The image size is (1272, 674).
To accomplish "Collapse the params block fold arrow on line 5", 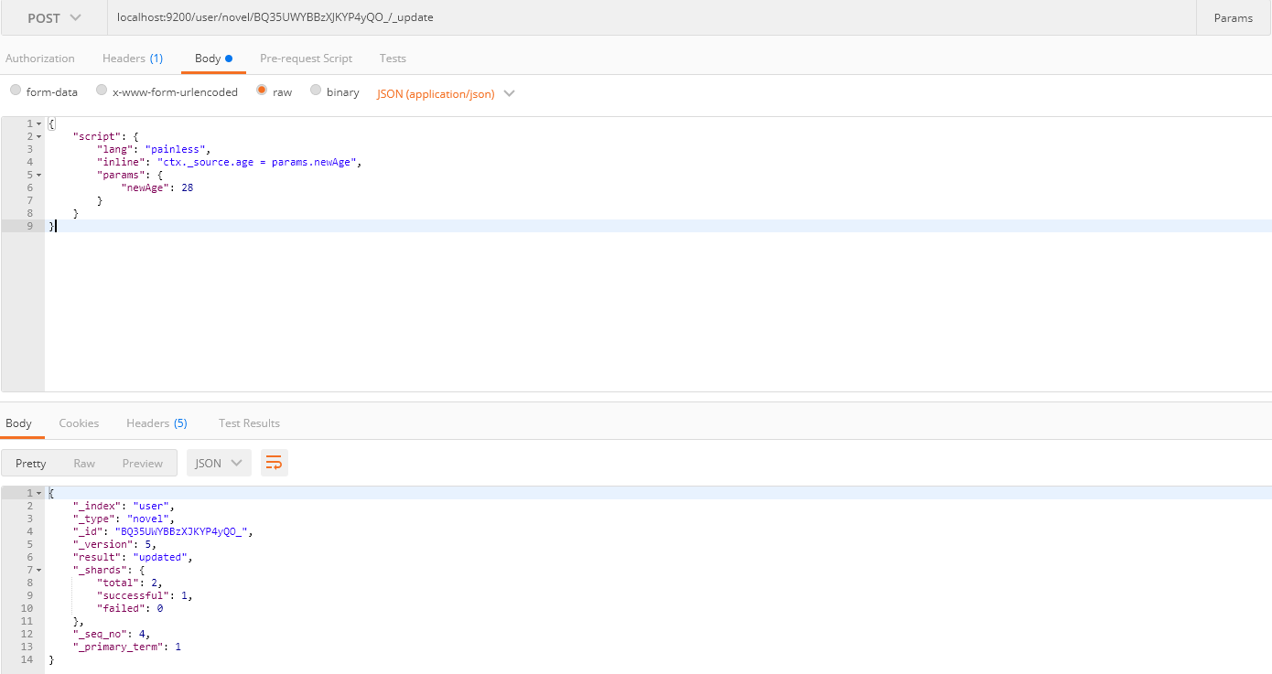I will pyautogui.click(x=38, y=175).
